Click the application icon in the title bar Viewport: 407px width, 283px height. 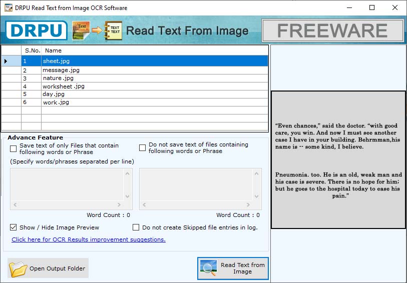click(x=9, y=7)
